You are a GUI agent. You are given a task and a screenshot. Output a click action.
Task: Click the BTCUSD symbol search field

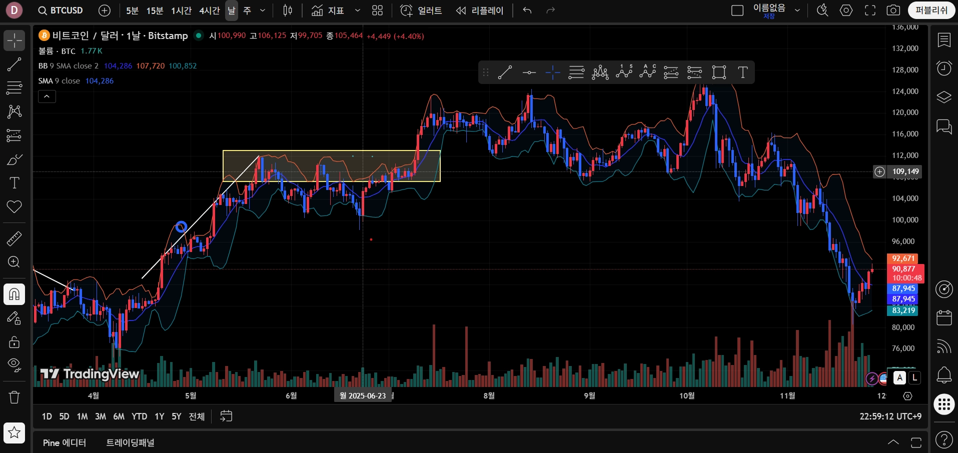[x=61, y=10]
